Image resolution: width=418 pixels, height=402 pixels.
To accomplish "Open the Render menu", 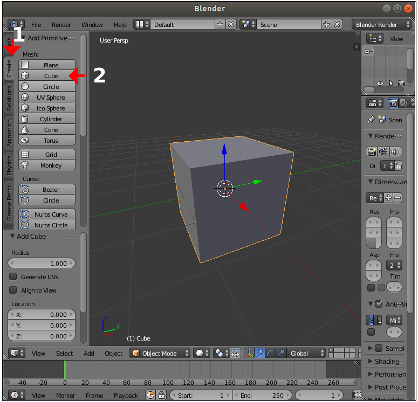I will [61, 25].
